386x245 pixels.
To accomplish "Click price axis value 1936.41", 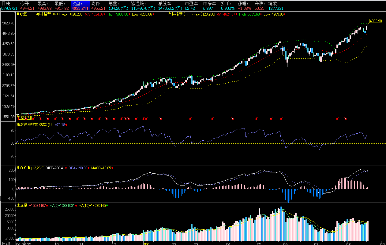I will (8, 106).
